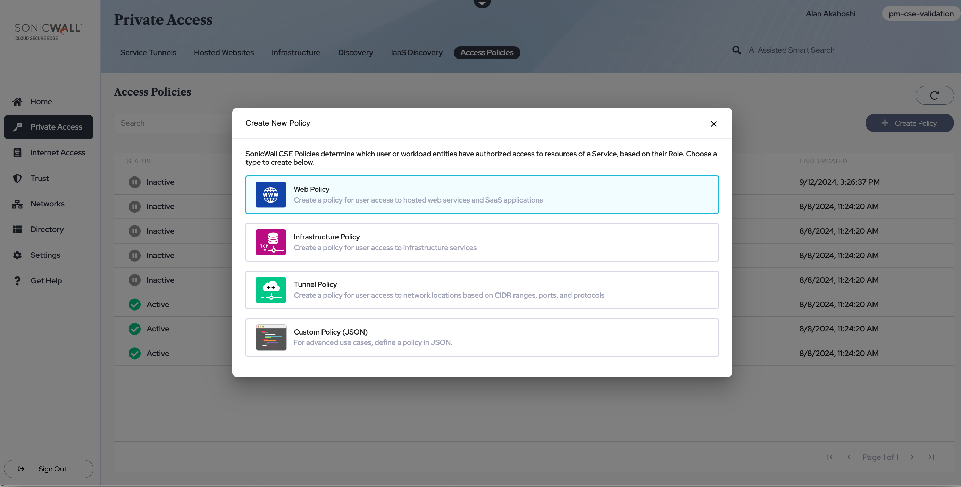Click the Custom Policy JSON code icon

(x=271, y=337)
